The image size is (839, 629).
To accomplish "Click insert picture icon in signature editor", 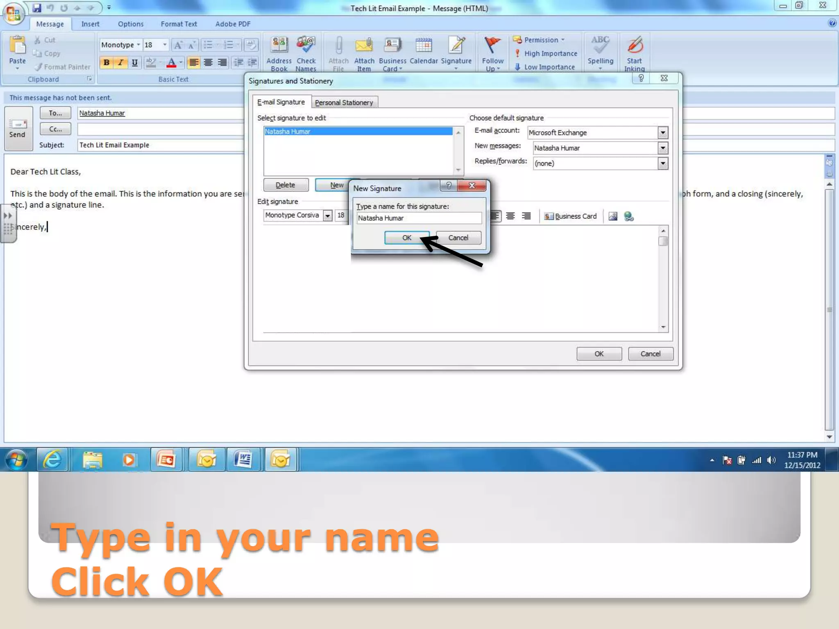I will coord(613,216).
